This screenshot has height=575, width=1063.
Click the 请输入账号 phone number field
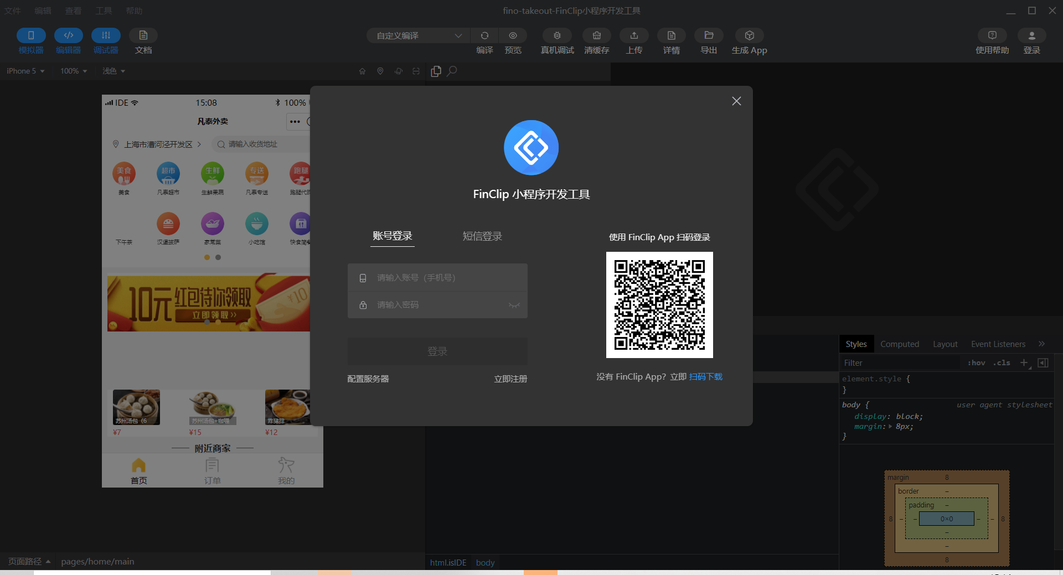437,277
